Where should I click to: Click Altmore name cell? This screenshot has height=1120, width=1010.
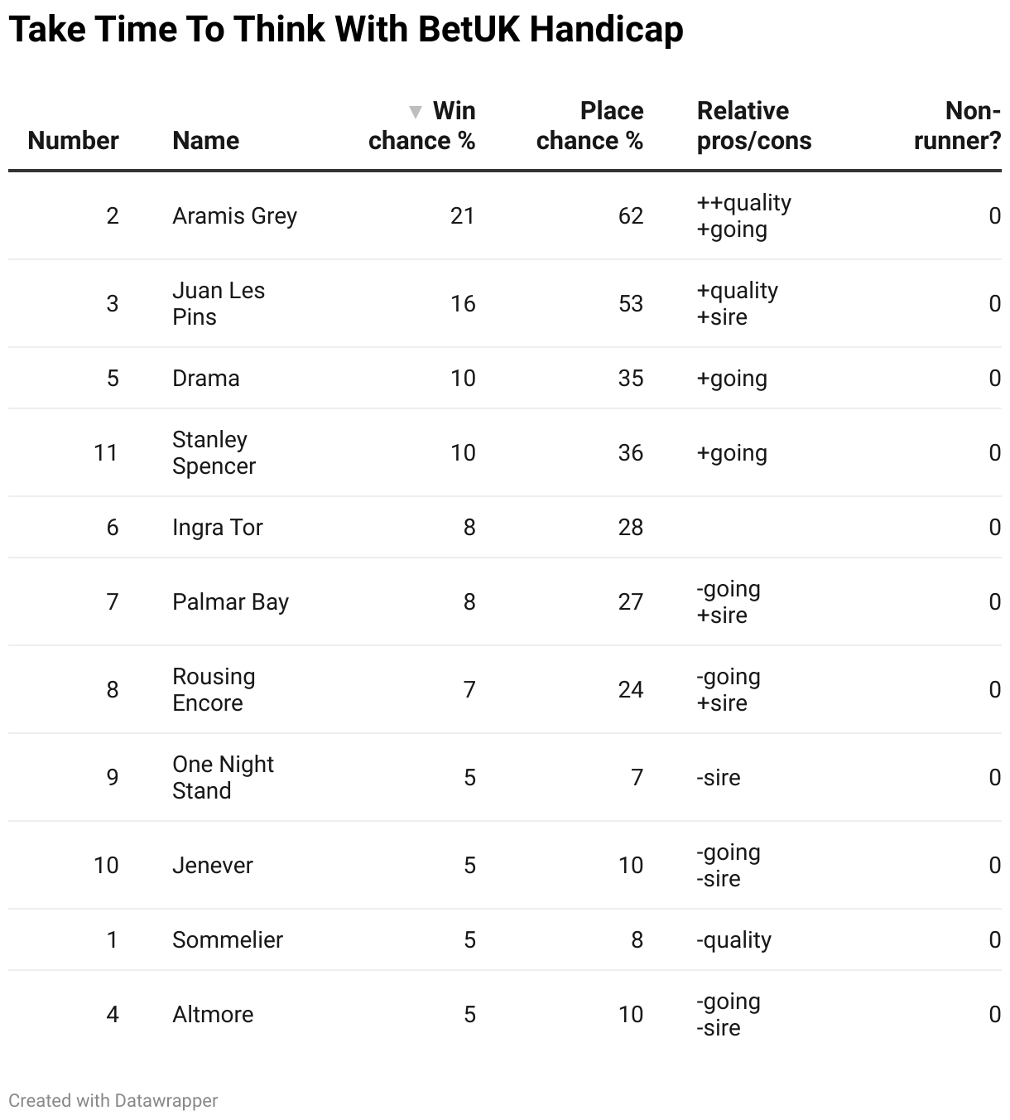(213, 1015)
